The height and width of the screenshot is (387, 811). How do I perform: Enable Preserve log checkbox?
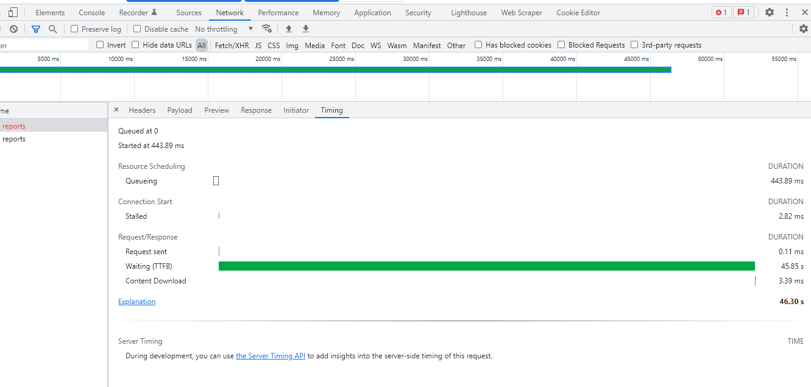click(x=74, y=29)
